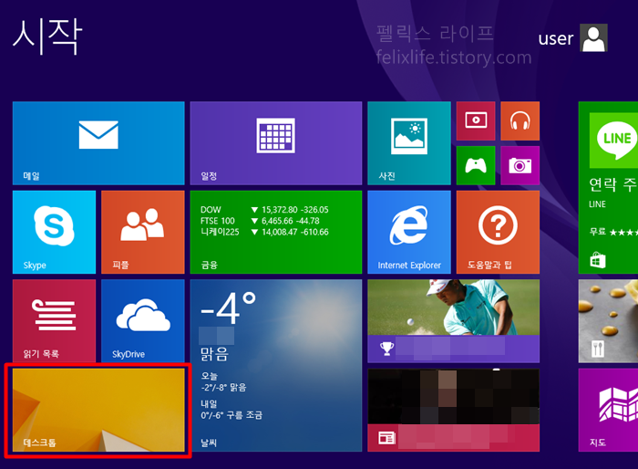Open the Desktop (데스크톱) tile
The image size is (638, 469).
point(98,410)
